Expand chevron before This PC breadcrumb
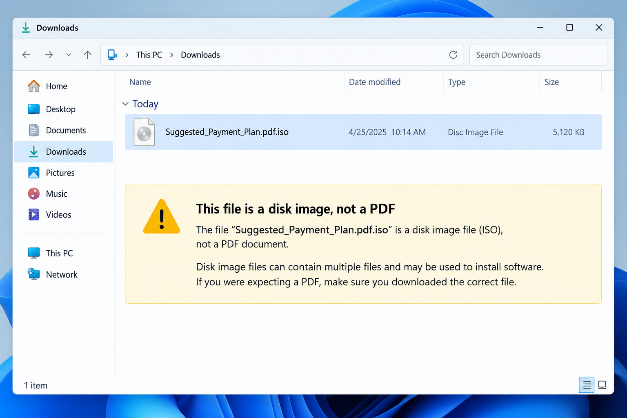Screen dimensions: 627x418 click(x=127, y=55)
